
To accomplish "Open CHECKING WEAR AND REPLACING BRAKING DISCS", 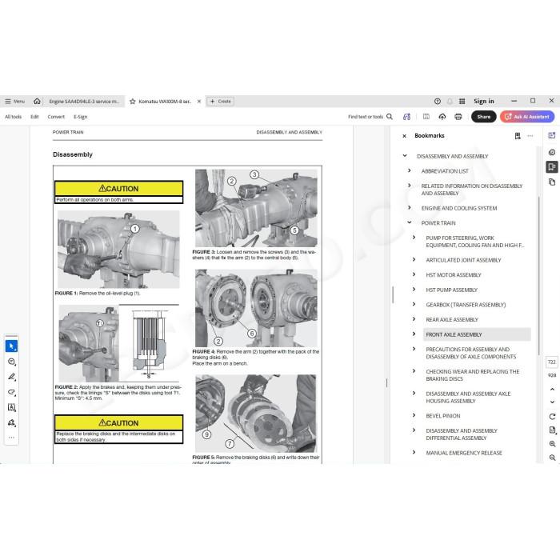I will click(472, 375).
